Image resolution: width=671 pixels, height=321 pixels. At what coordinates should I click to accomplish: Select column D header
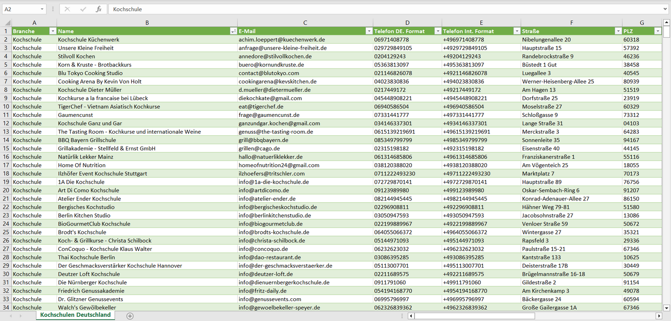click(x=407, y=23)
